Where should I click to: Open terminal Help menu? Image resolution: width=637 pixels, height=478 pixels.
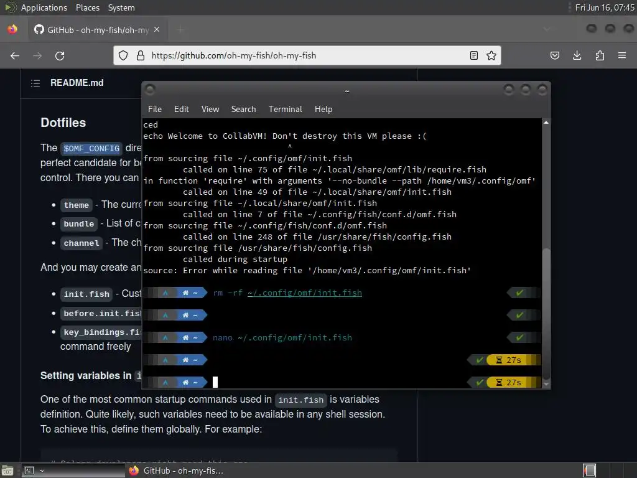point(323,109)
